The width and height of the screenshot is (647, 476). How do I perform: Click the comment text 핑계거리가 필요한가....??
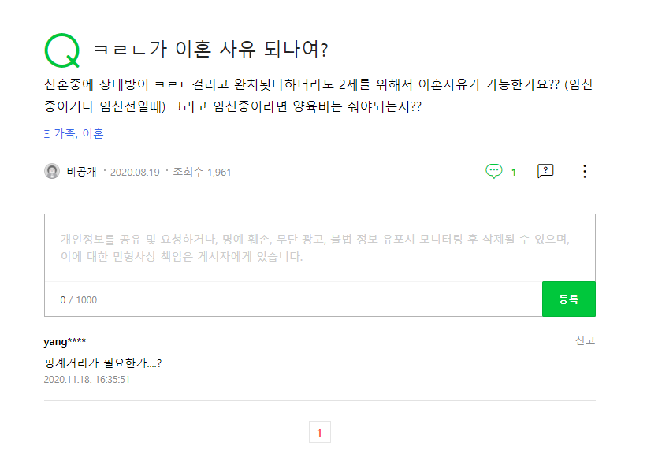[x=103, y=363]
